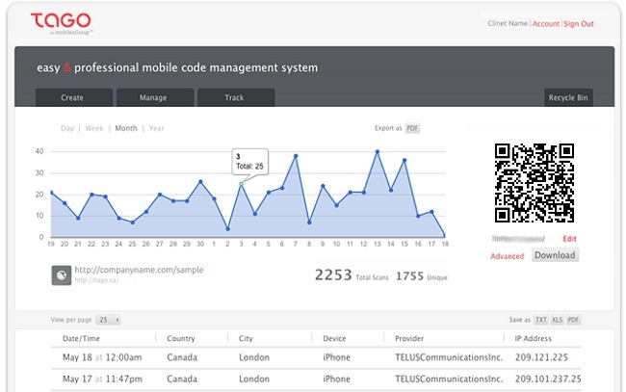626x392 pixels.
Task: Switch chart range to Day
Action: 67,128
